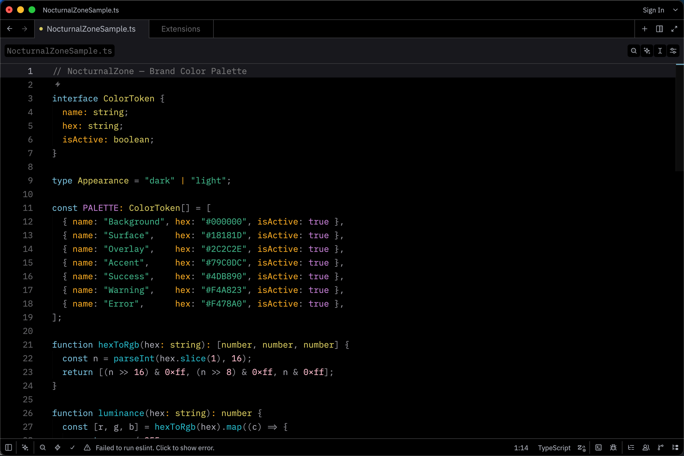Open the outline panel icon

(631, 447)
